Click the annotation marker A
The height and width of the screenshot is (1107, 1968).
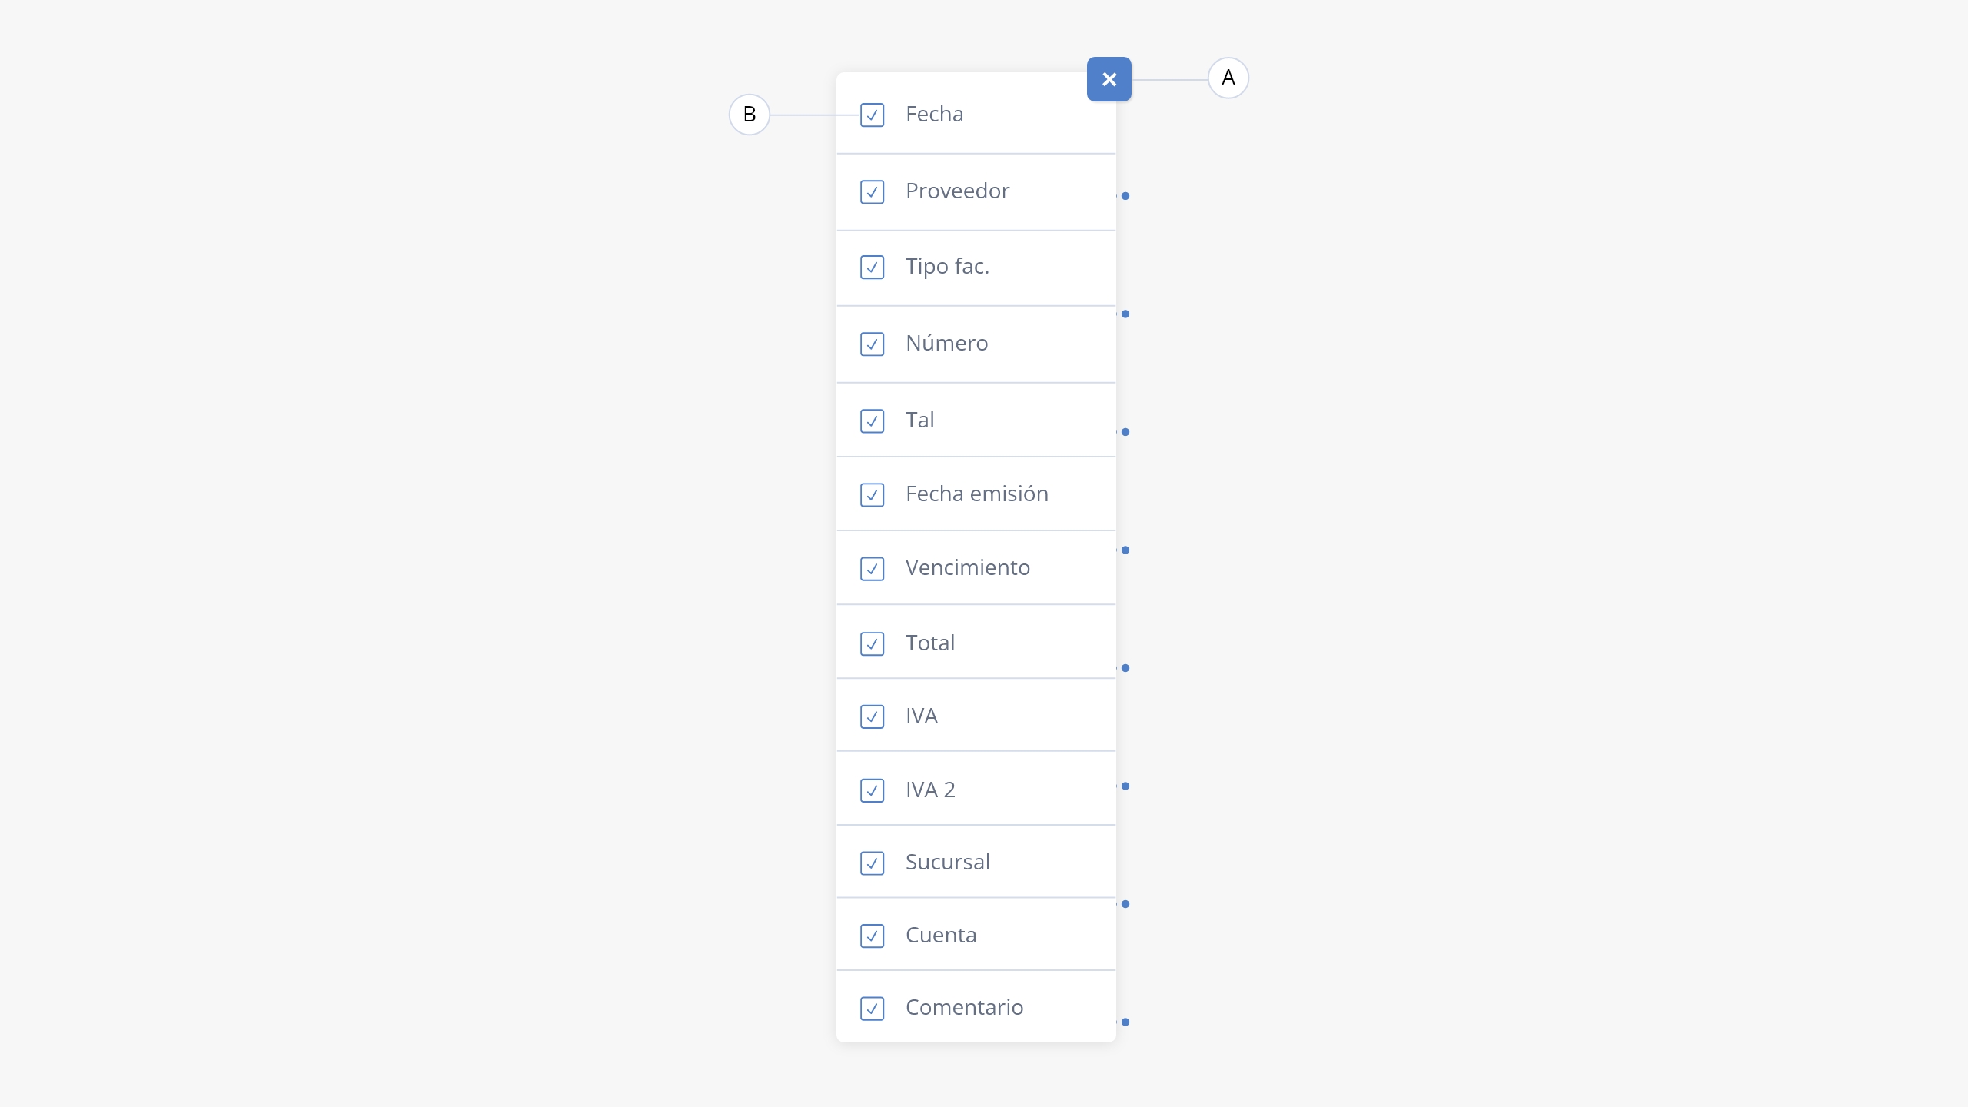pos(1228,78)
